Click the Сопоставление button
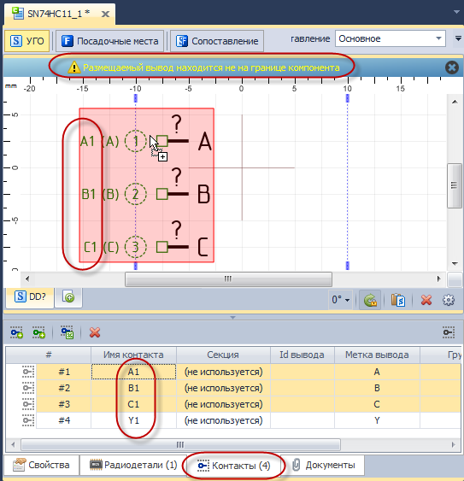This screenshot has height=481, width=464. [217, 41]
